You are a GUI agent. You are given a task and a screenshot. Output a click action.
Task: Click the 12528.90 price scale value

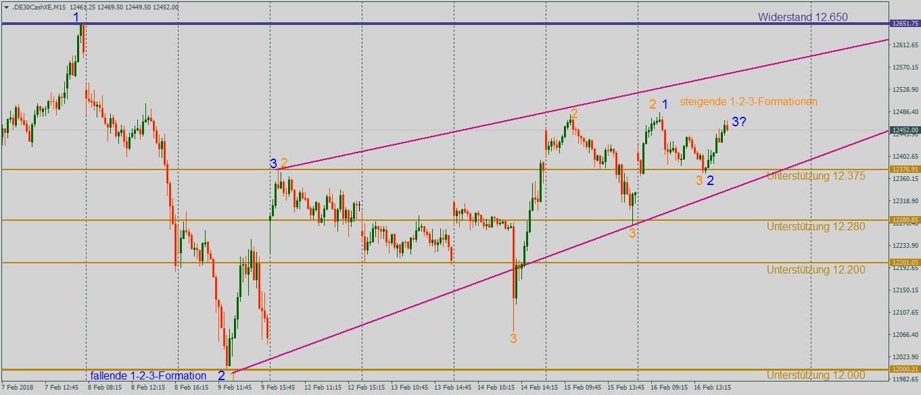[905, 90]
